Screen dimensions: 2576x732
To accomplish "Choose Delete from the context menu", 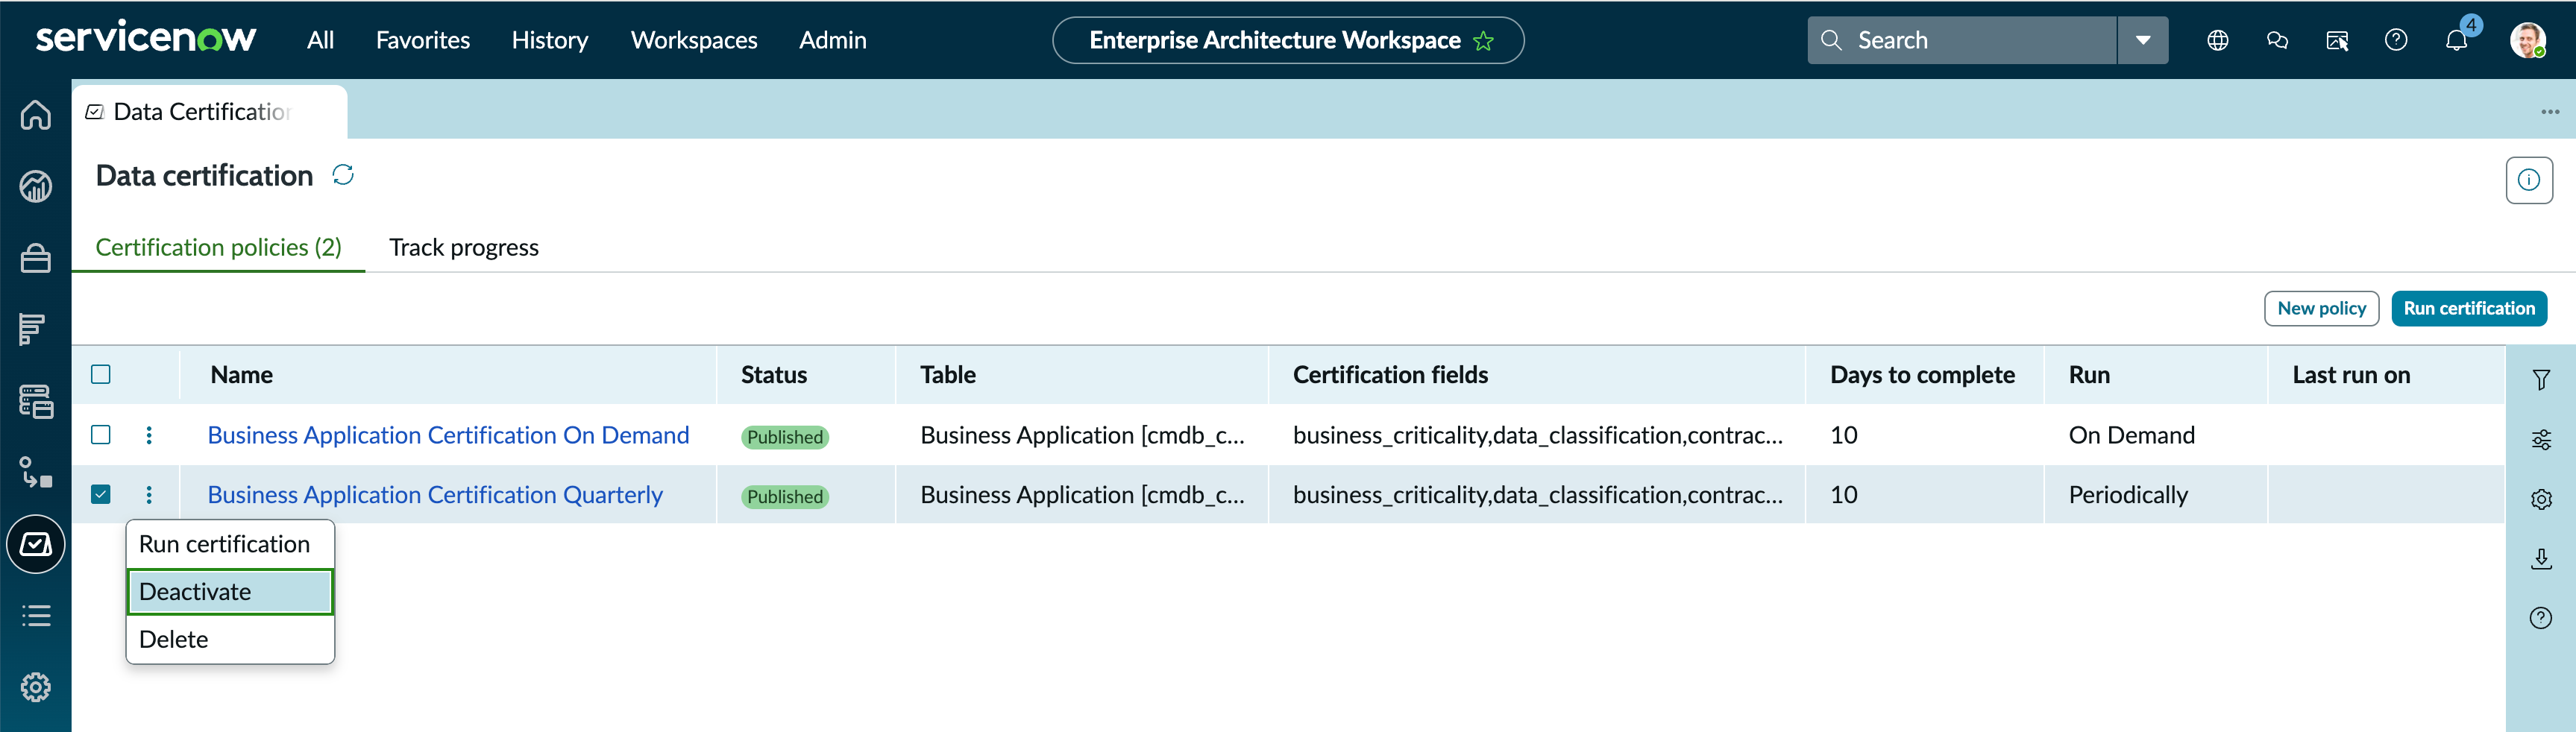I will [230, 639].
